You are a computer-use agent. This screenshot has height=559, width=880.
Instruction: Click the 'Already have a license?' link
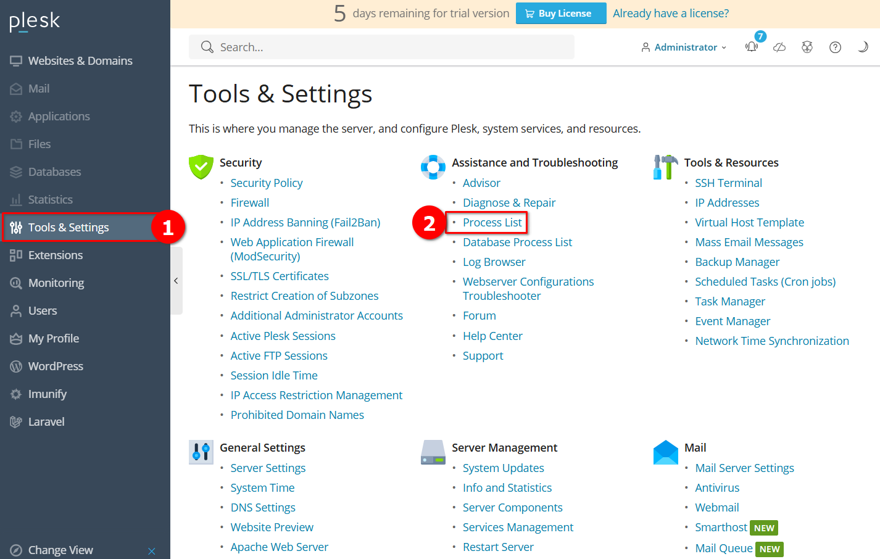tap(671, 13)
